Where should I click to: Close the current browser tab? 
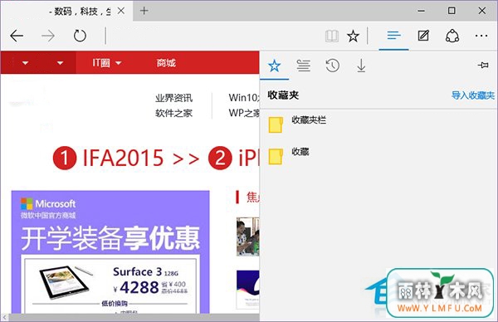[x=120, y=11]
